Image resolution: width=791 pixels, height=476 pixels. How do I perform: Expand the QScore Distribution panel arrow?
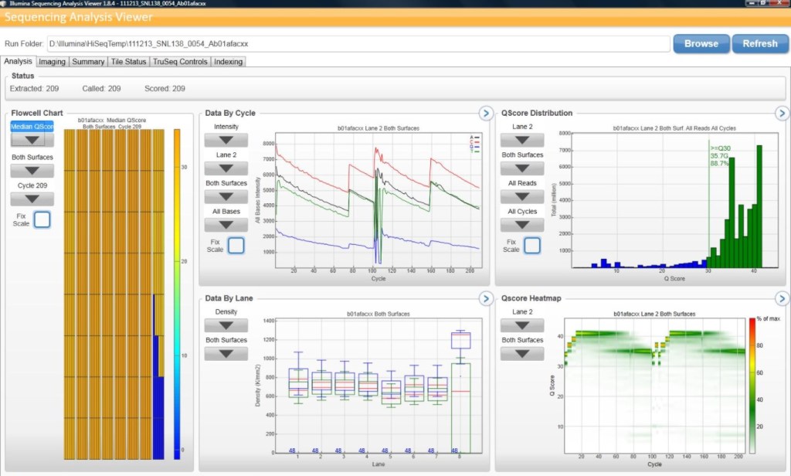click(x=782, y=114)
